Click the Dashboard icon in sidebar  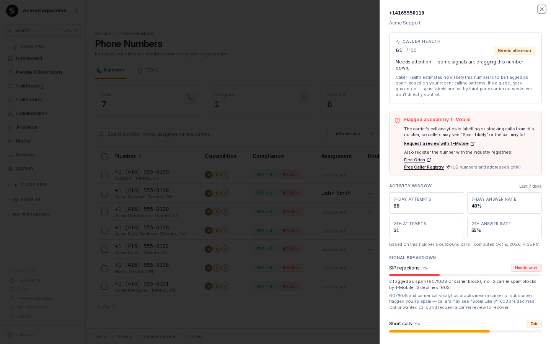pyautogui.click(x=10, y=58)
